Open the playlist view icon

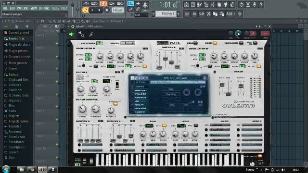click(186, 4)
